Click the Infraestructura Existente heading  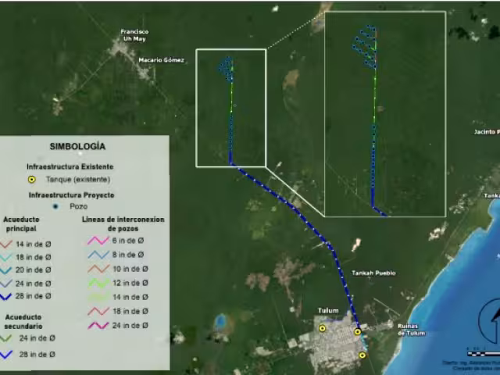70,166
